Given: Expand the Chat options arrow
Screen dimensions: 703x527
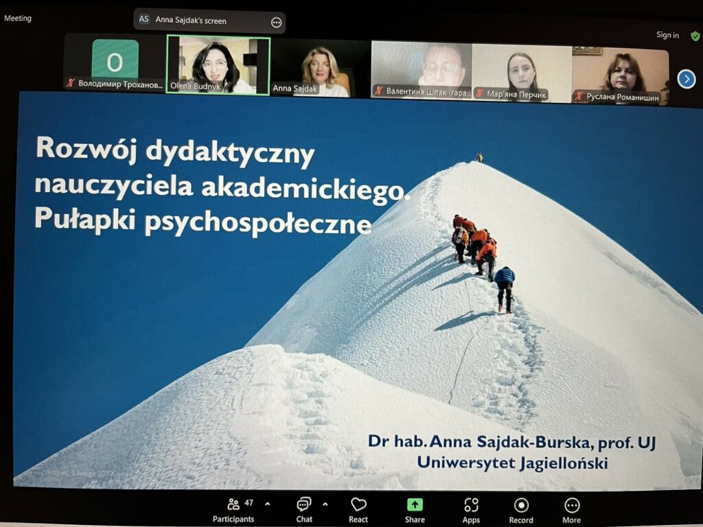Looking at the screenshot, I should point(325,504).
